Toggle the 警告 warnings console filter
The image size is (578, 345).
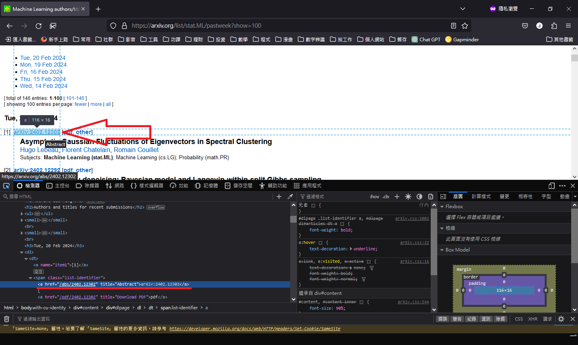click(457, 319)
